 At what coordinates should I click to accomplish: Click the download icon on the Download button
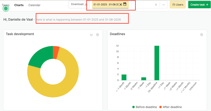pyautogui.click(x=86, y=4)
